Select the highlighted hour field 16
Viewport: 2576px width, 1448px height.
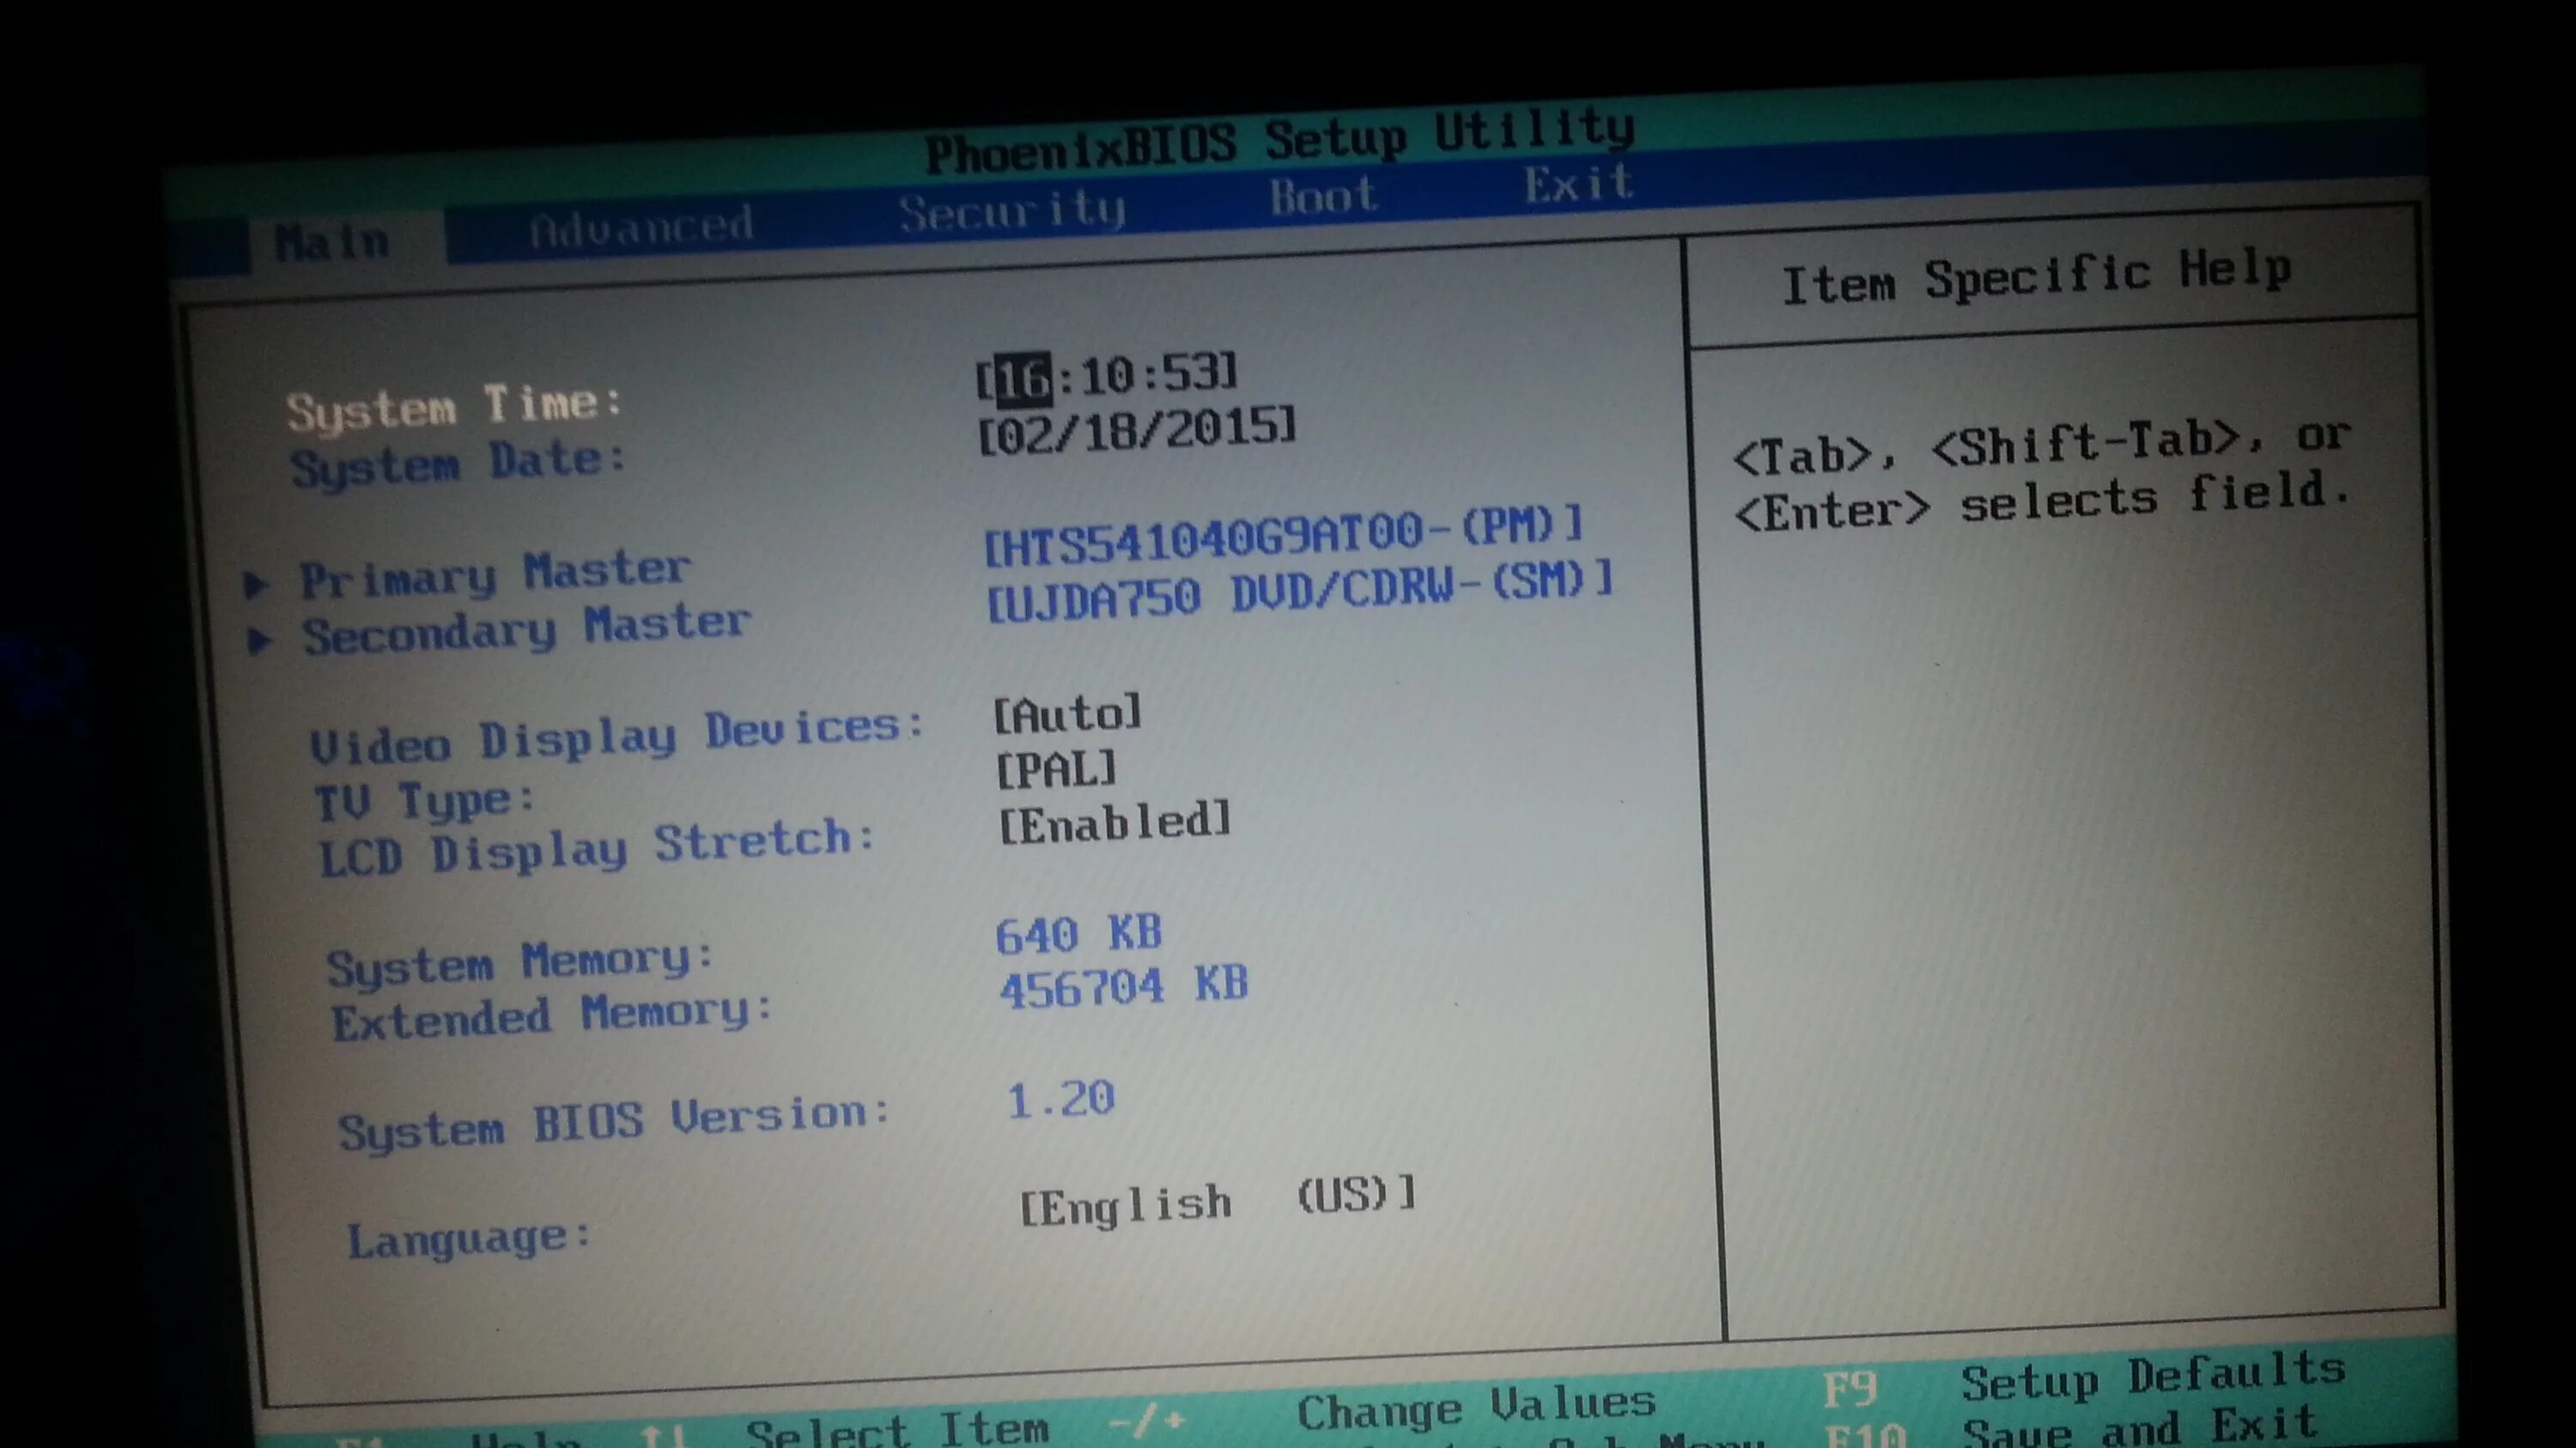[1025, 379]
